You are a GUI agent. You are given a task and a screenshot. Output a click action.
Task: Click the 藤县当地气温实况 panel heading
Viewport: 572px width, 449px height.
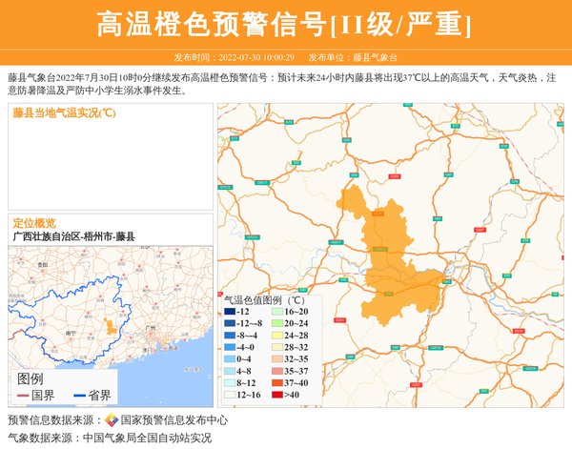coord(64,113)
